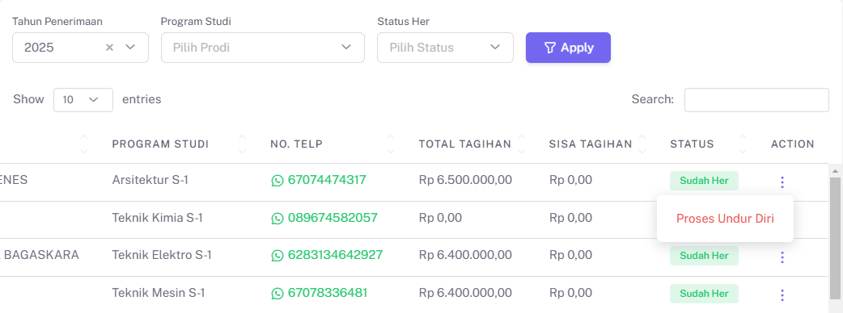Open WhatsApp number 6283134642927
Image resolution: width=843 pixels, height=313 pixels.
336,255
